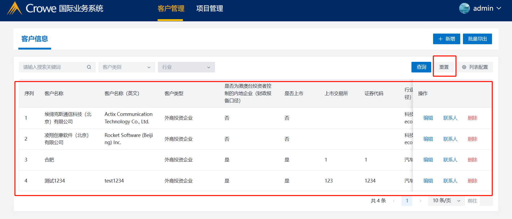Click the 客户名称 column header

[54, 94]
